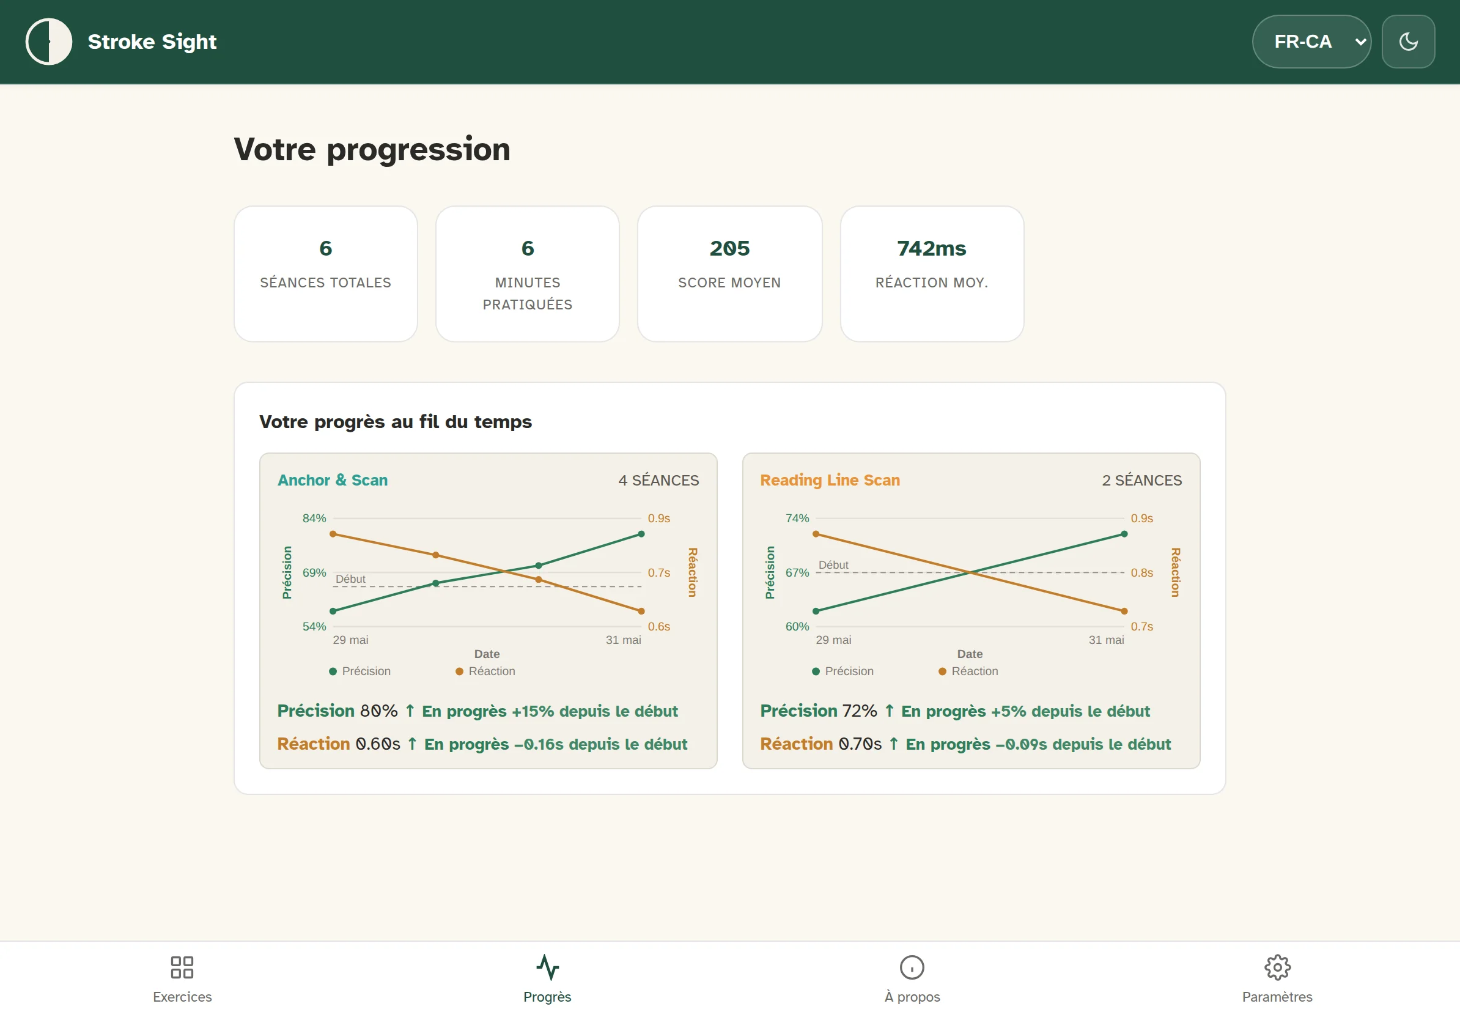
Task: Click the last green Précision point in Anchor & Scan
Action: click(641, 534)
